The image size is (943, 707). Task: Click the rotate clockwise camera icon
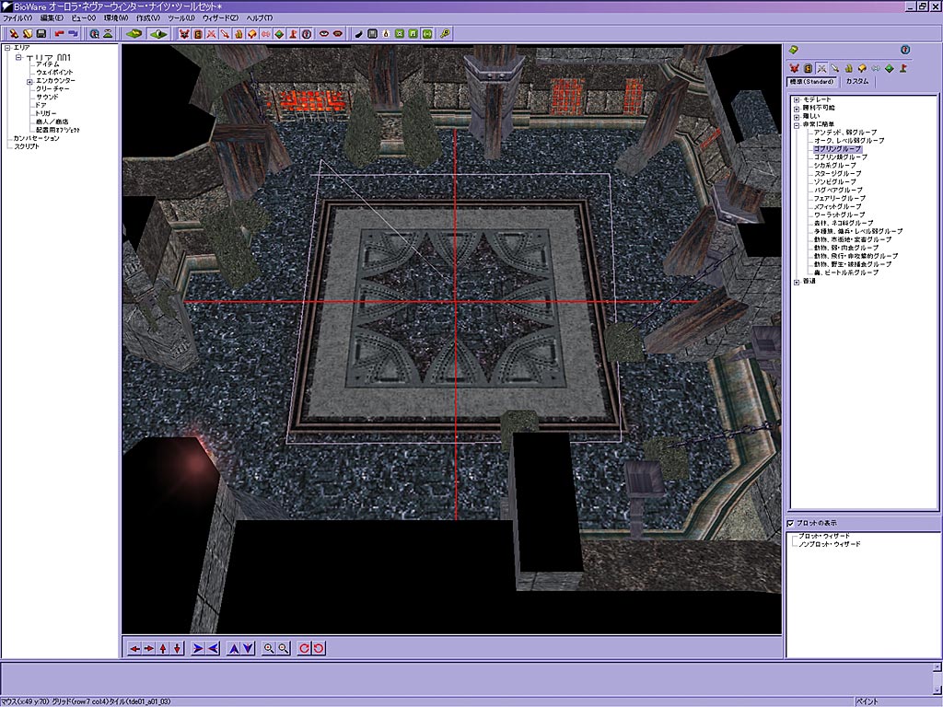click(304, 648)
